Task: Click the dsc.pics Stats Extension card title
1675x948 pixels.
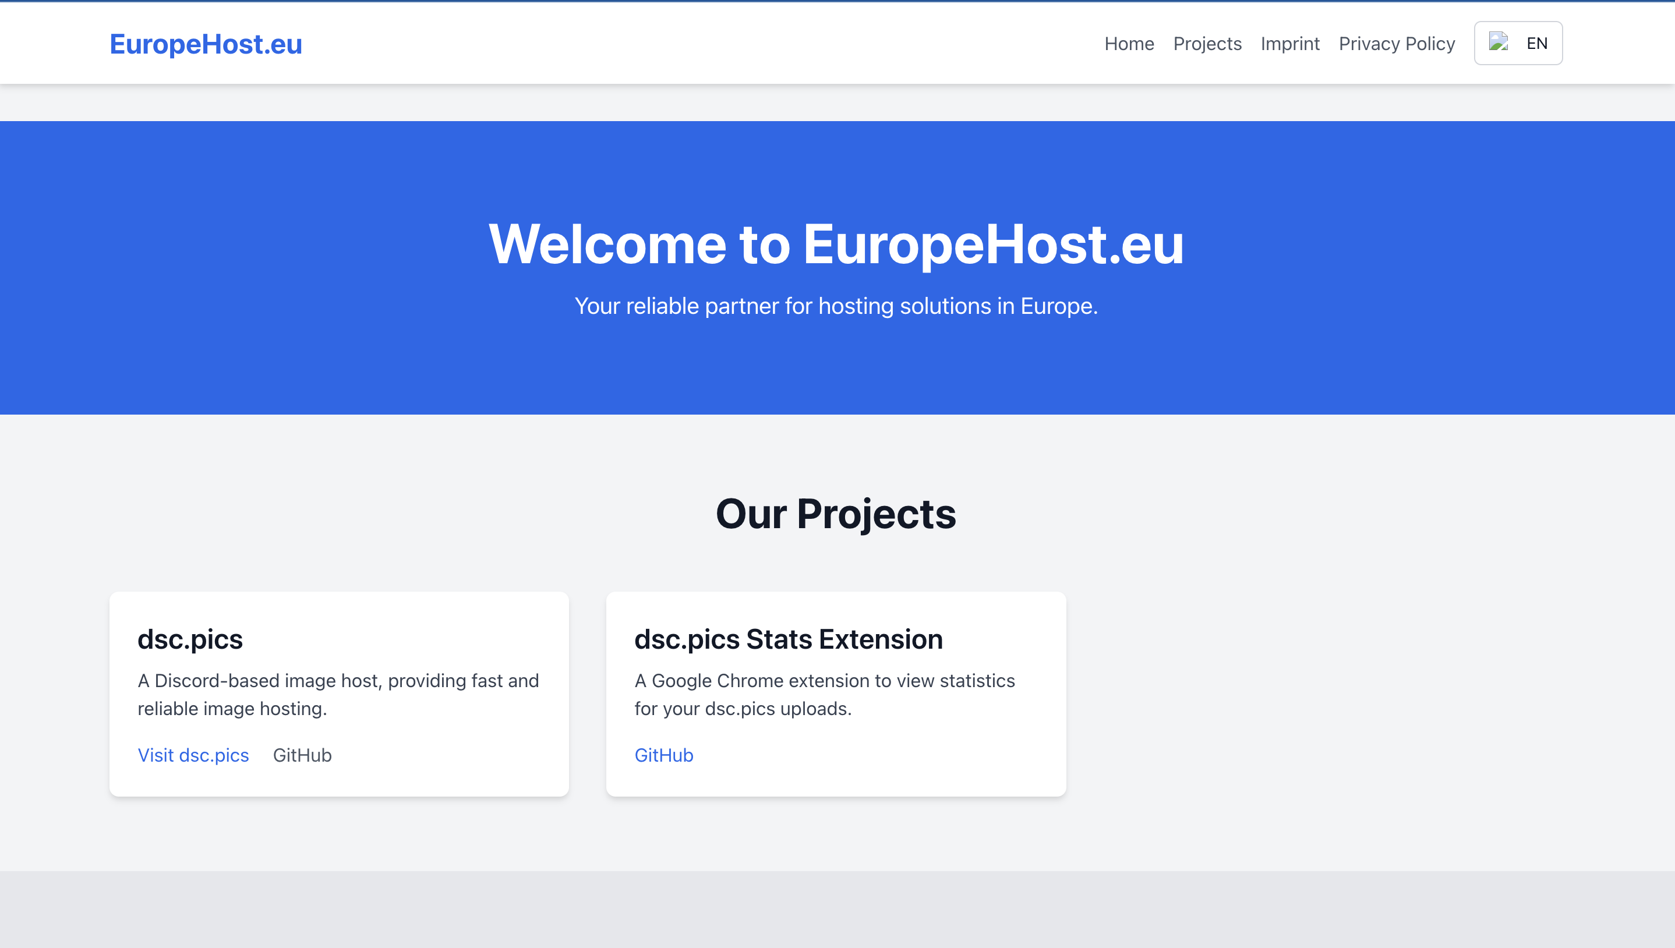Action: coord(789,639)
